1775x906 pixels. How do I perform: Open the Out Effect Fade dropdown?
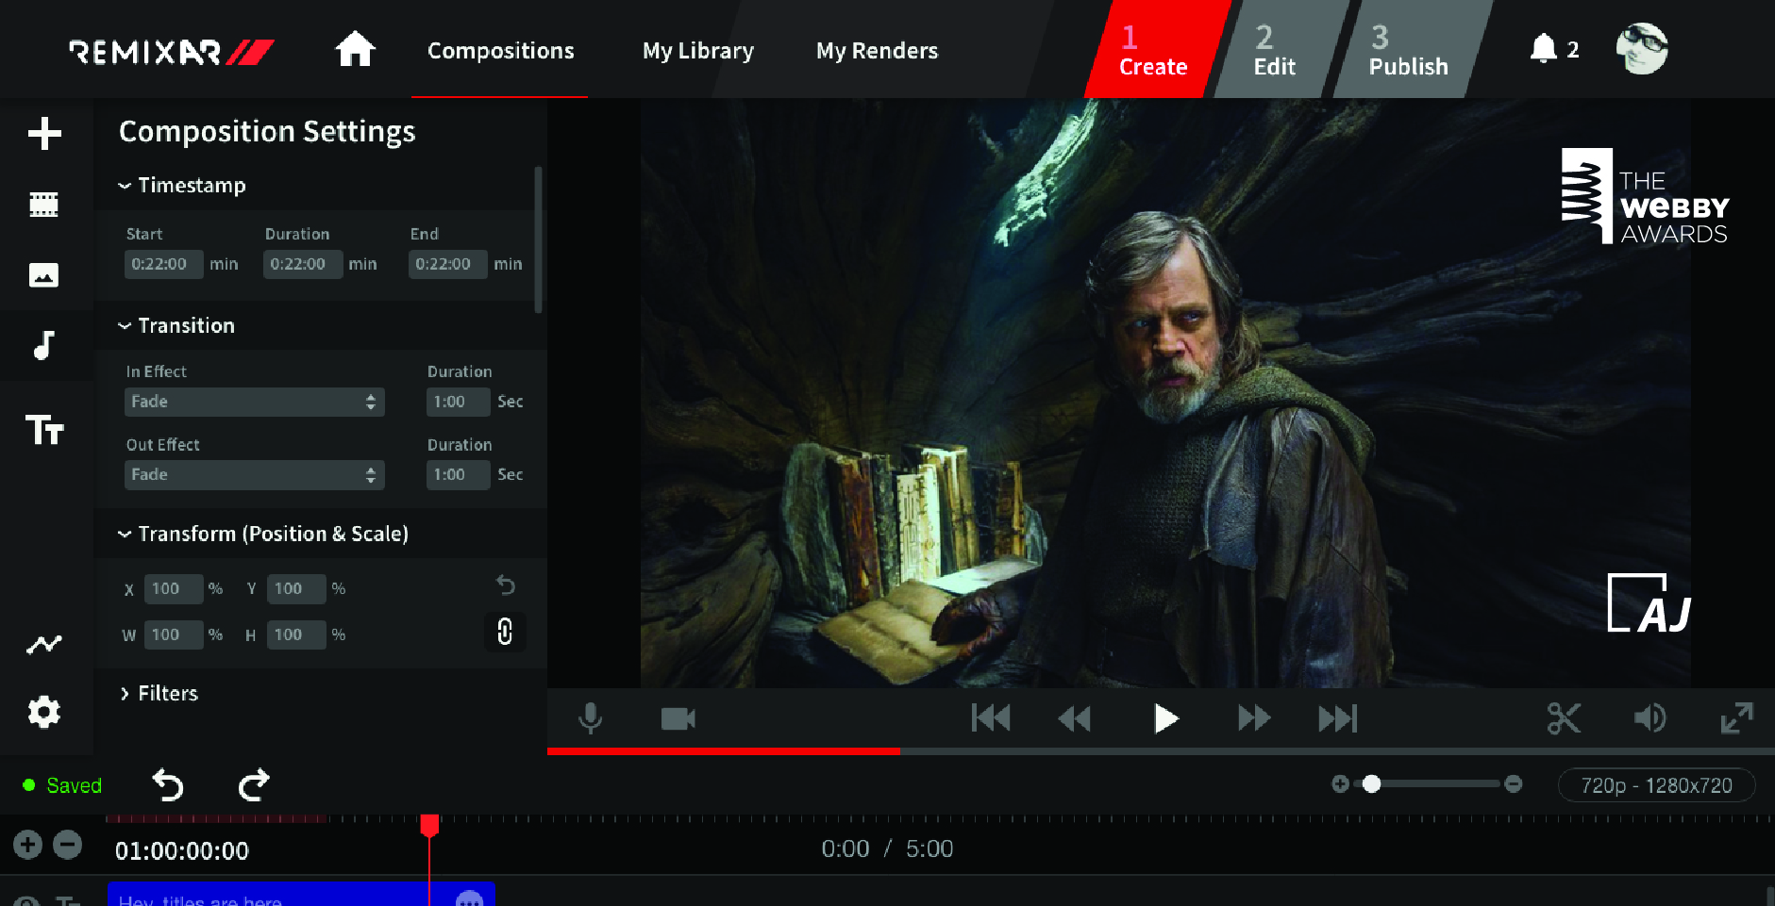point(254,475)
